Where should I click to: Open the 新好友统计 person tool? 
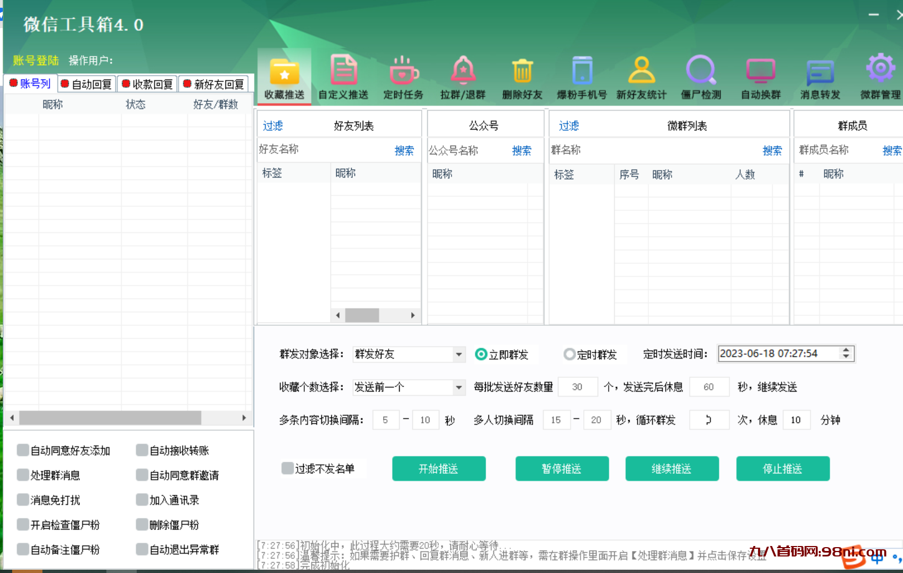coord(642,77)
